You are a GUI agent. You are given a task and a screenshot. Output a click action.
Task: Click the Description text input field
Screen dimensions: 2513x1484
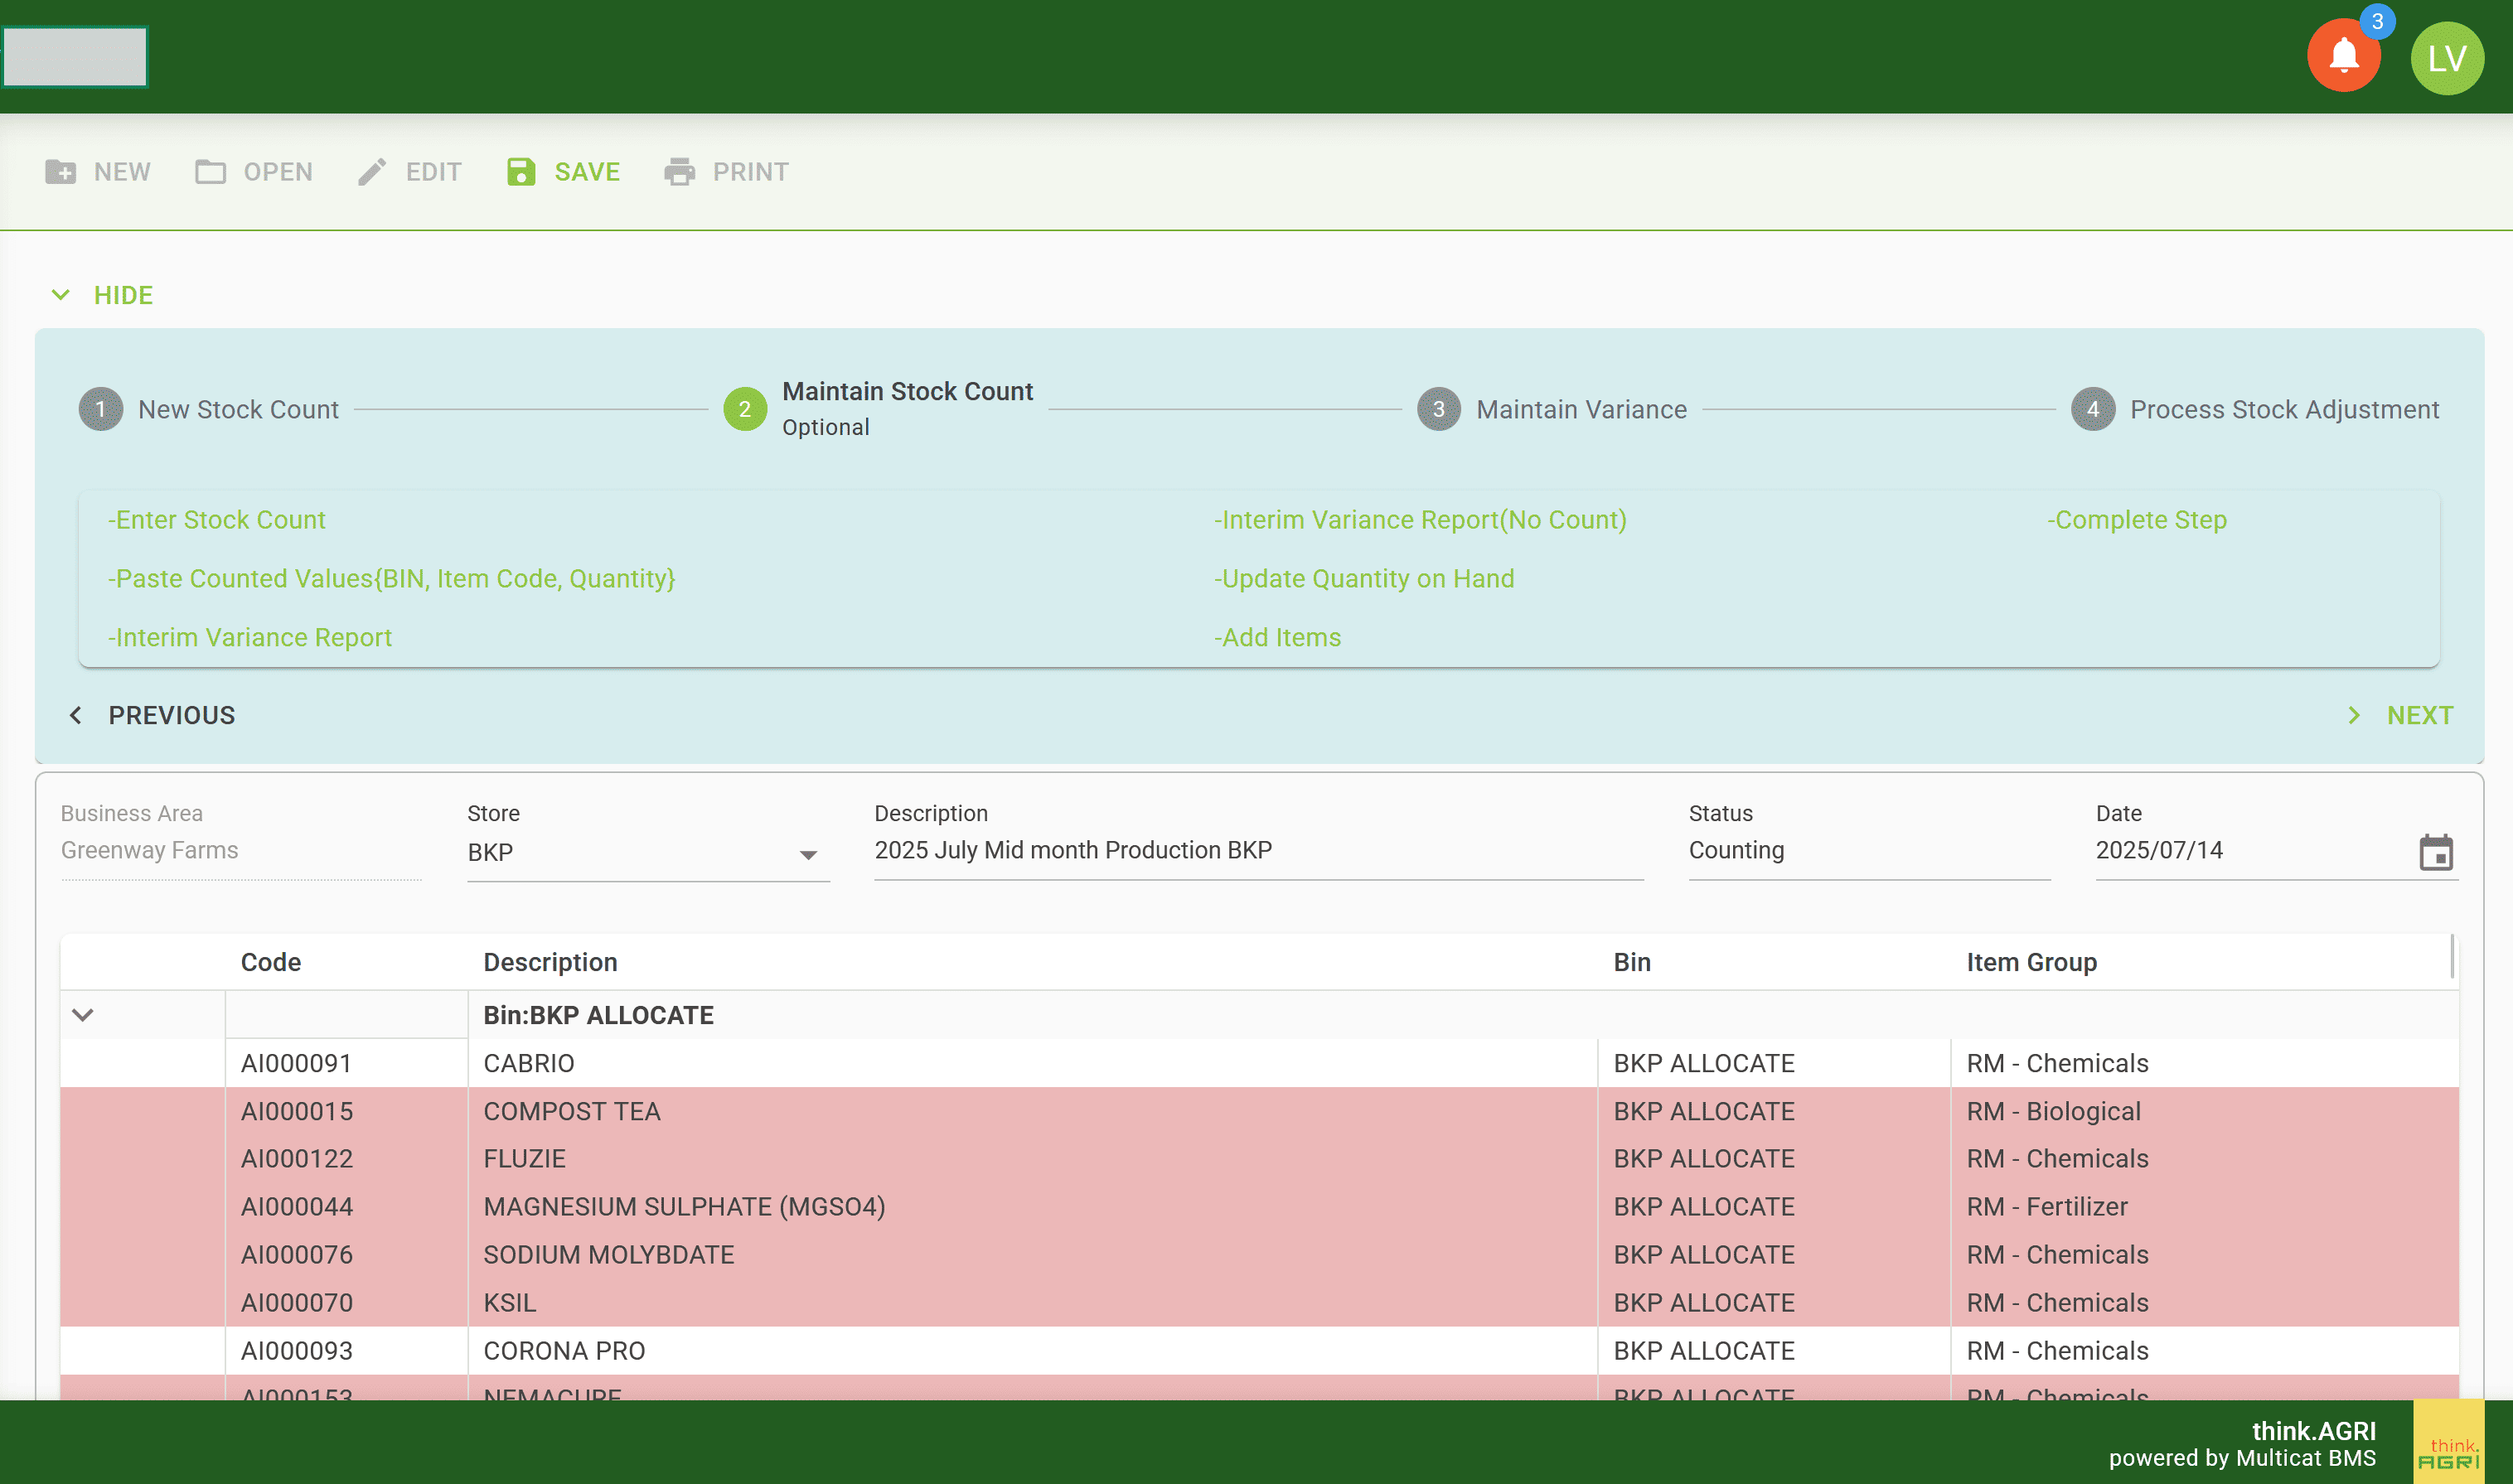[1258, 850]
